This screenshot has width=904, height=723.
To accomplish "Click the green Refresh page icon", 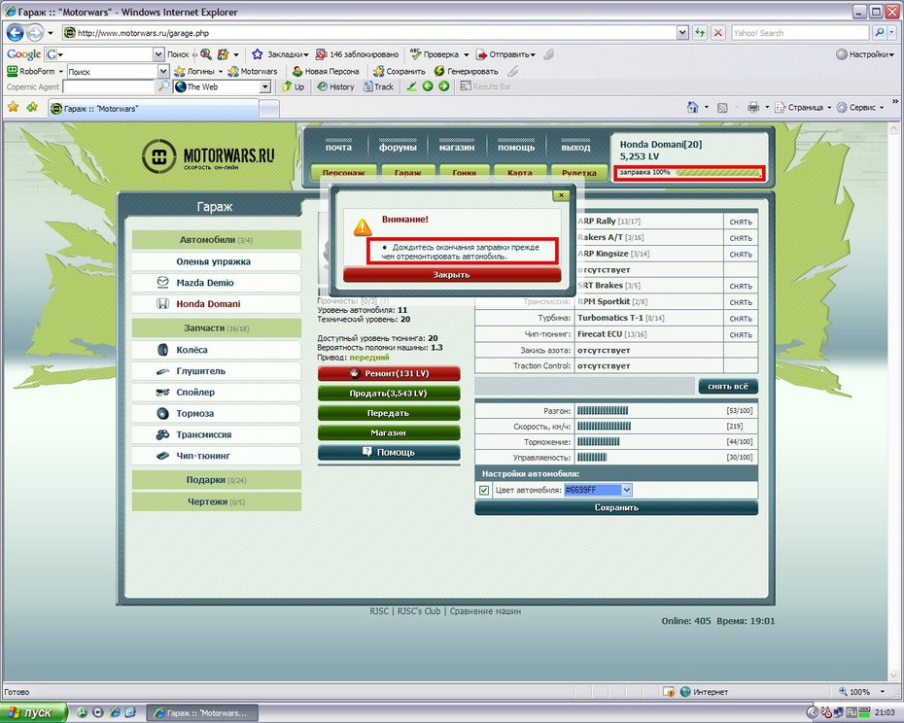I will point(699,33).
